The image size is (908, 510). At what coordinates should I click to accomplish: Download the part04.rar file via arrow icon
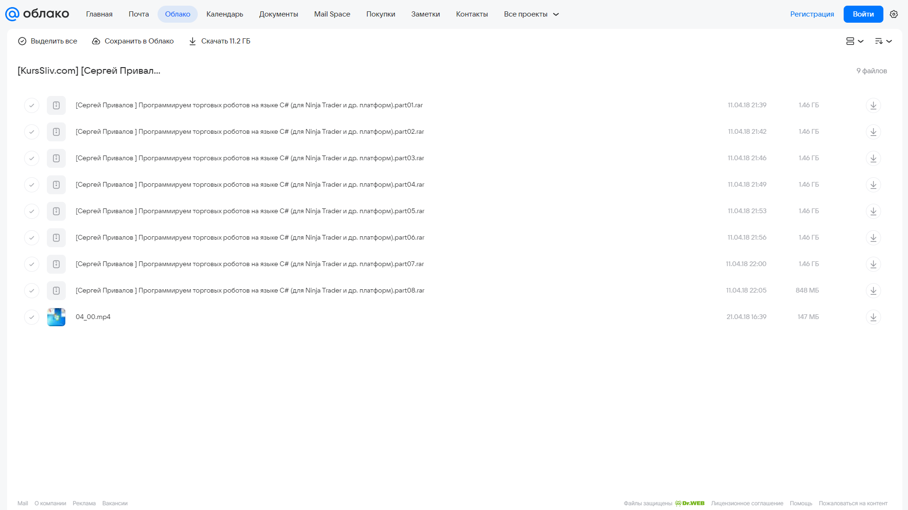coord(873,185)
